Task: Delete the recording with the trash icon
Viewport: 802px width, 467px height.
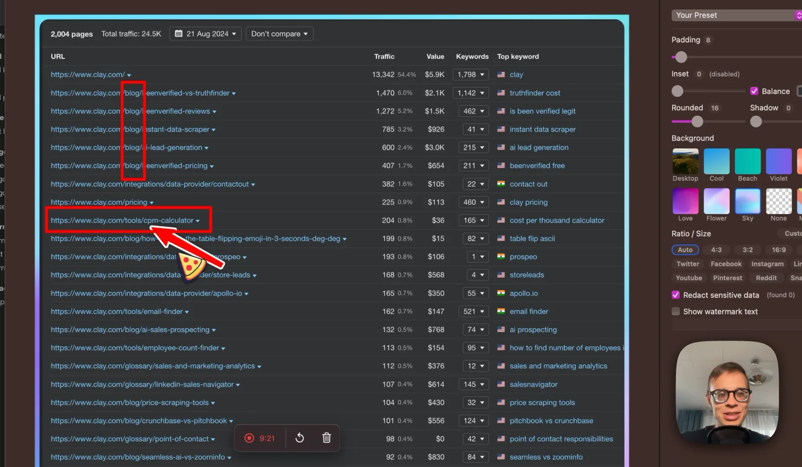Action: (327, 438)
